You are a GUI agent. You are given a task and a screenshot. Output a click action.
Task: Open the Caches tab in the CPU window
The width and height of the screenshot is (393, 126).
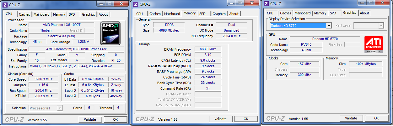(x=24, y=14)
